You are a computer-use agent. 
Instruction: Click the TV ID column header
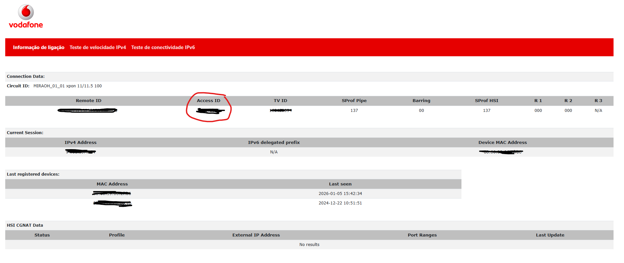(280, 101)
